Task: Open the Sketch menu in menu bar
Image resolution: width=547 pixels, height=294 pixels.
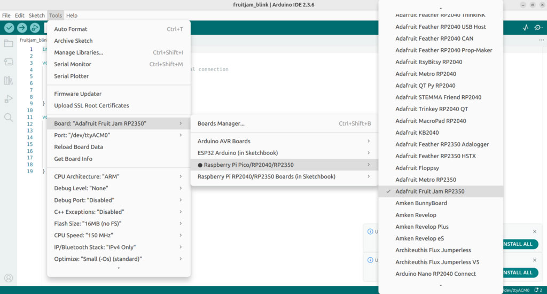Action: (37, 16)
